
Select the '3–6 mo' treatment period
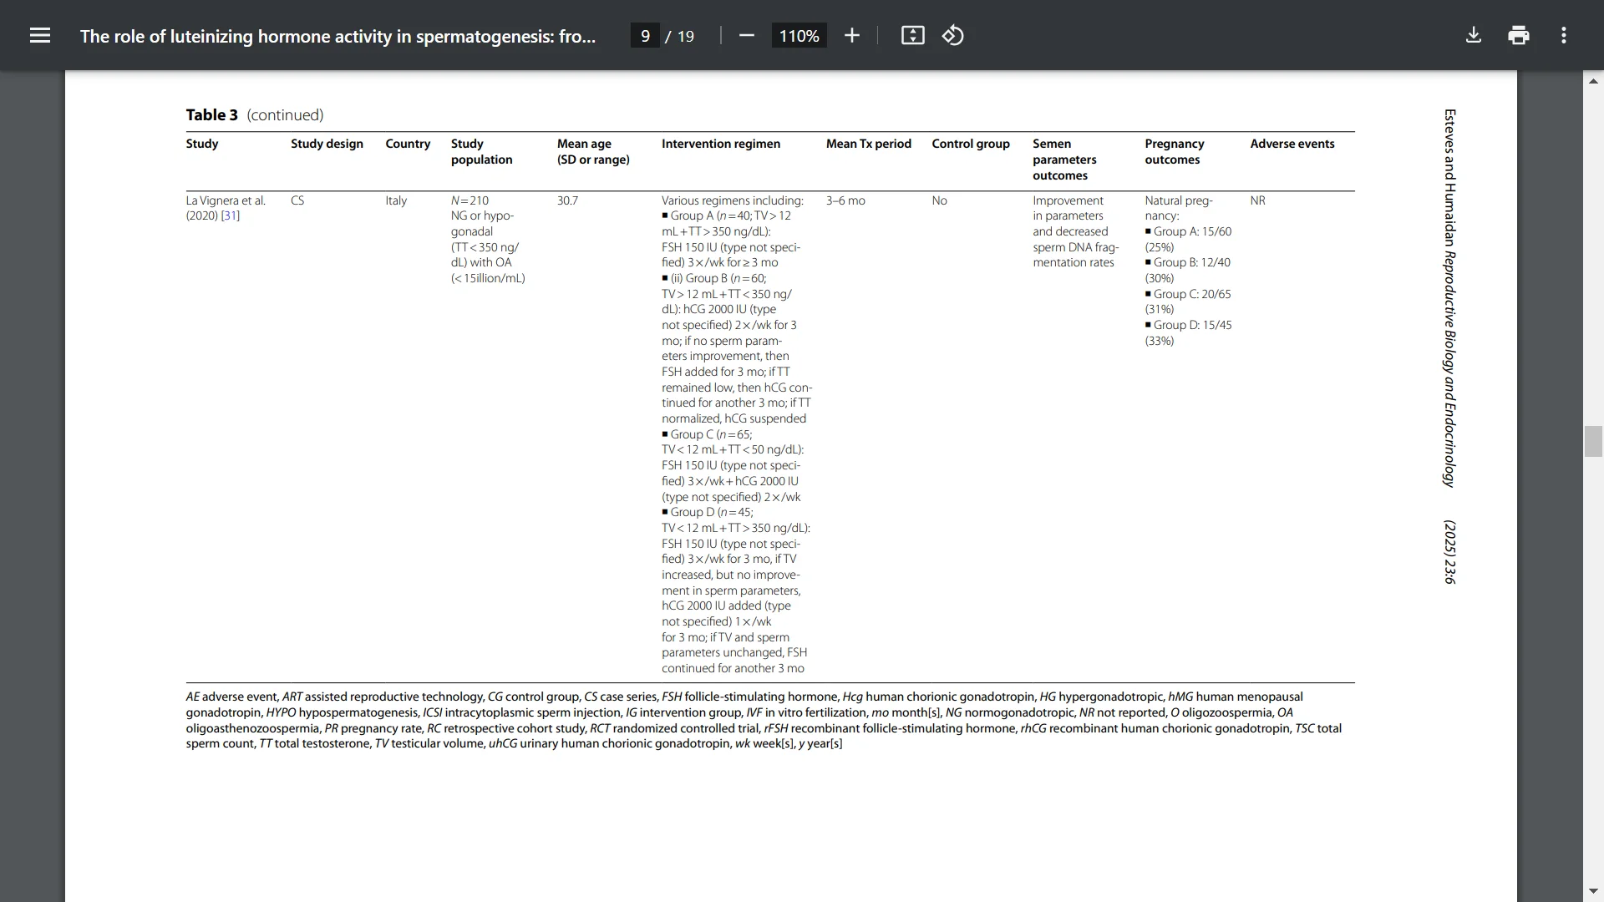[x=845, y=200]
